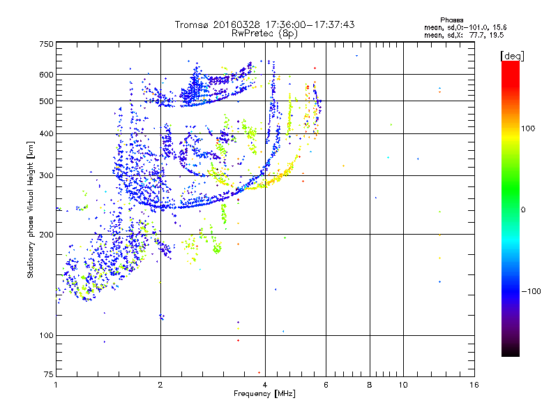Click the colorbar label '0'

pos(523,209)
